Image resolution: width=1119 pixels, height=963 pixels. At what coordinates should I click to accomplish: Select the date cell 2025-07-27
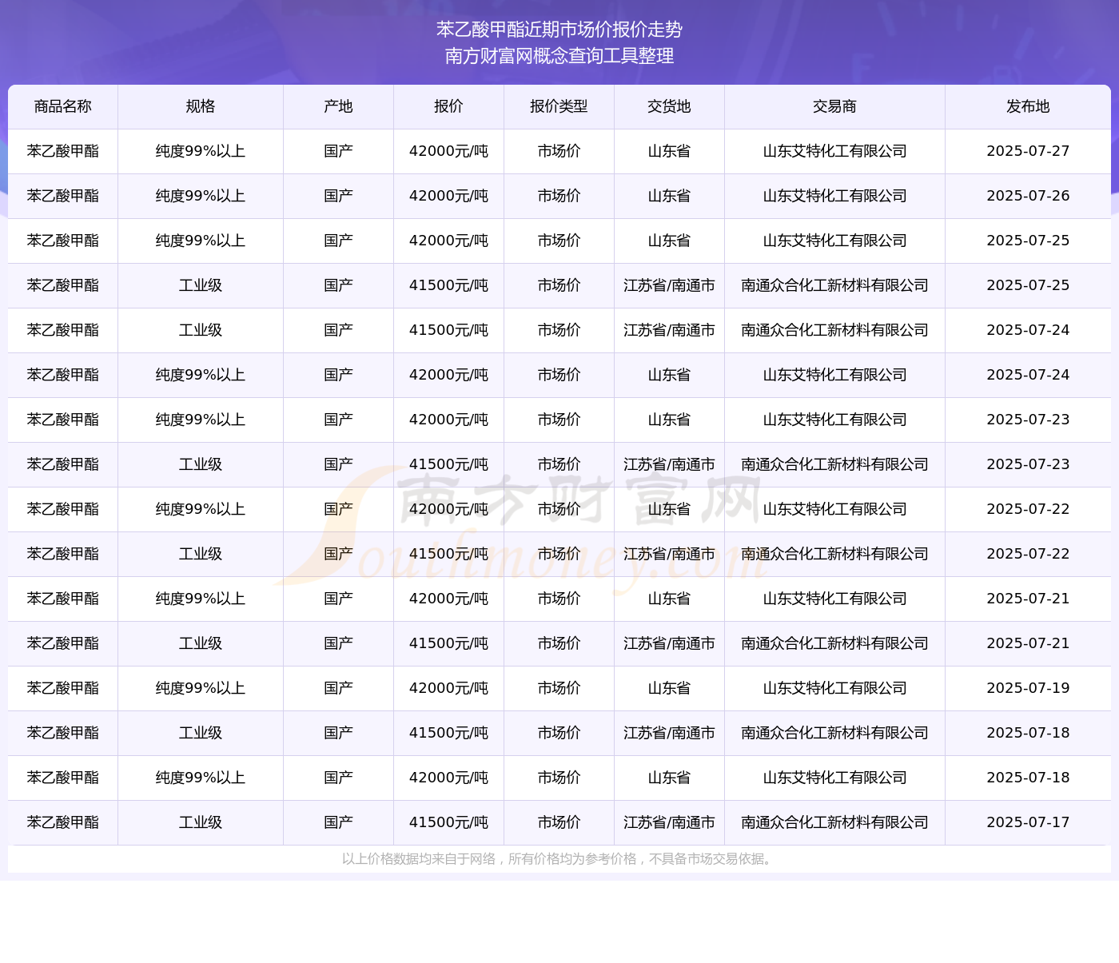1028,151
